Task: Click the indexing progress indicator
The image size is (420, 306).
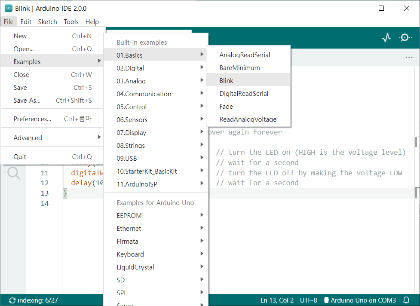Action: click(x=33, y=300)
